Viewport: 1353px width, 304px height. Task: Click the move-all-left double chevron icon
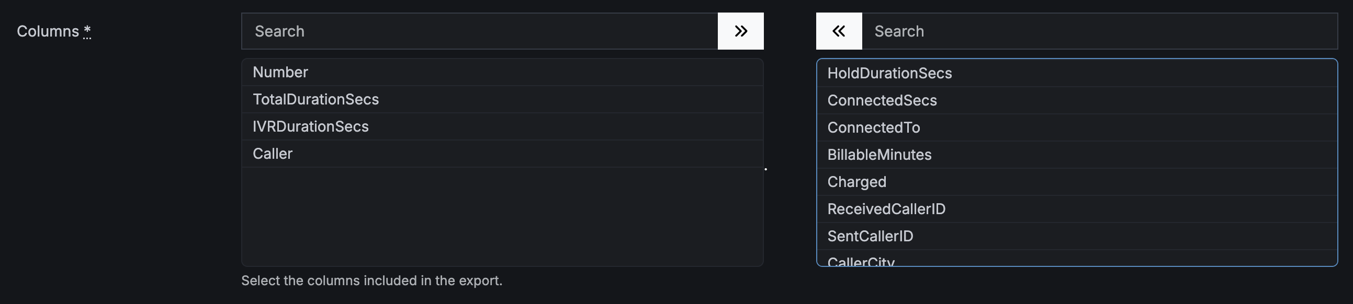coord(839,31)
